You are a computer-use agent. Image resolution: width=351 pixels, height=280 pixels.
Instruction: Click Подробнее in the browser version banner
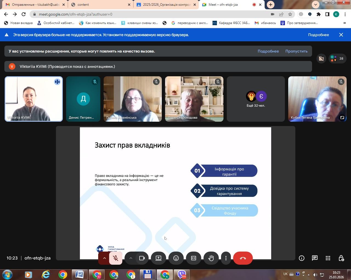pos(318,35)
